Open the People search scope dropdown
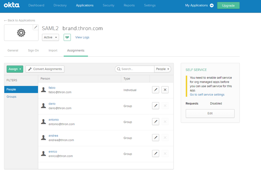Viewport: 261px width, 178px height. (x=163, y=69)
